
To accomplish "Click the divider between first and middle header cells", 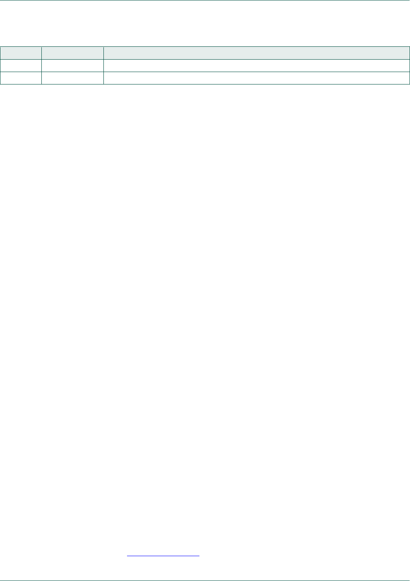I will tap(41, 53).
